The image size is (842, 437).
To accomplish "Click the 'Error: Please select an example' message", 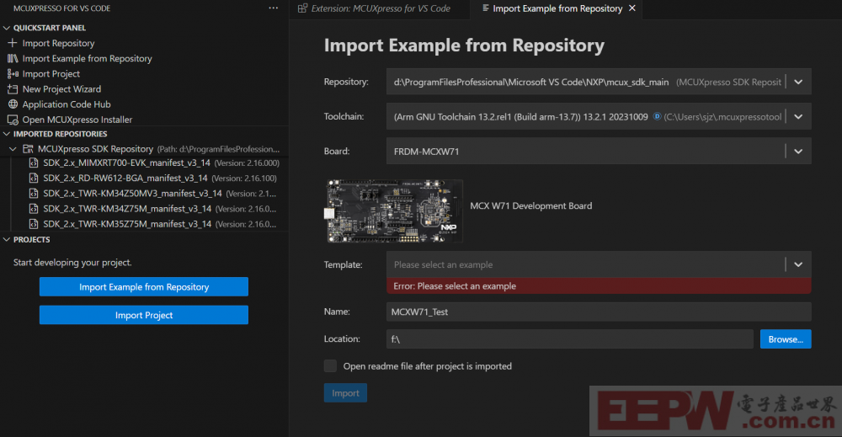I will pyautogui.click(x=455, y=286).
